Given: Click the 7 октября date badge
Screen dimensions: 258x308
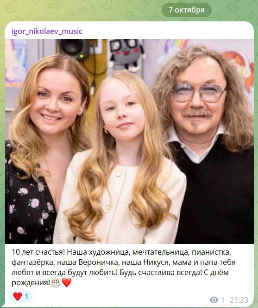Looking at the screenshot, I should pyautogui.click(x=186, y=10).
